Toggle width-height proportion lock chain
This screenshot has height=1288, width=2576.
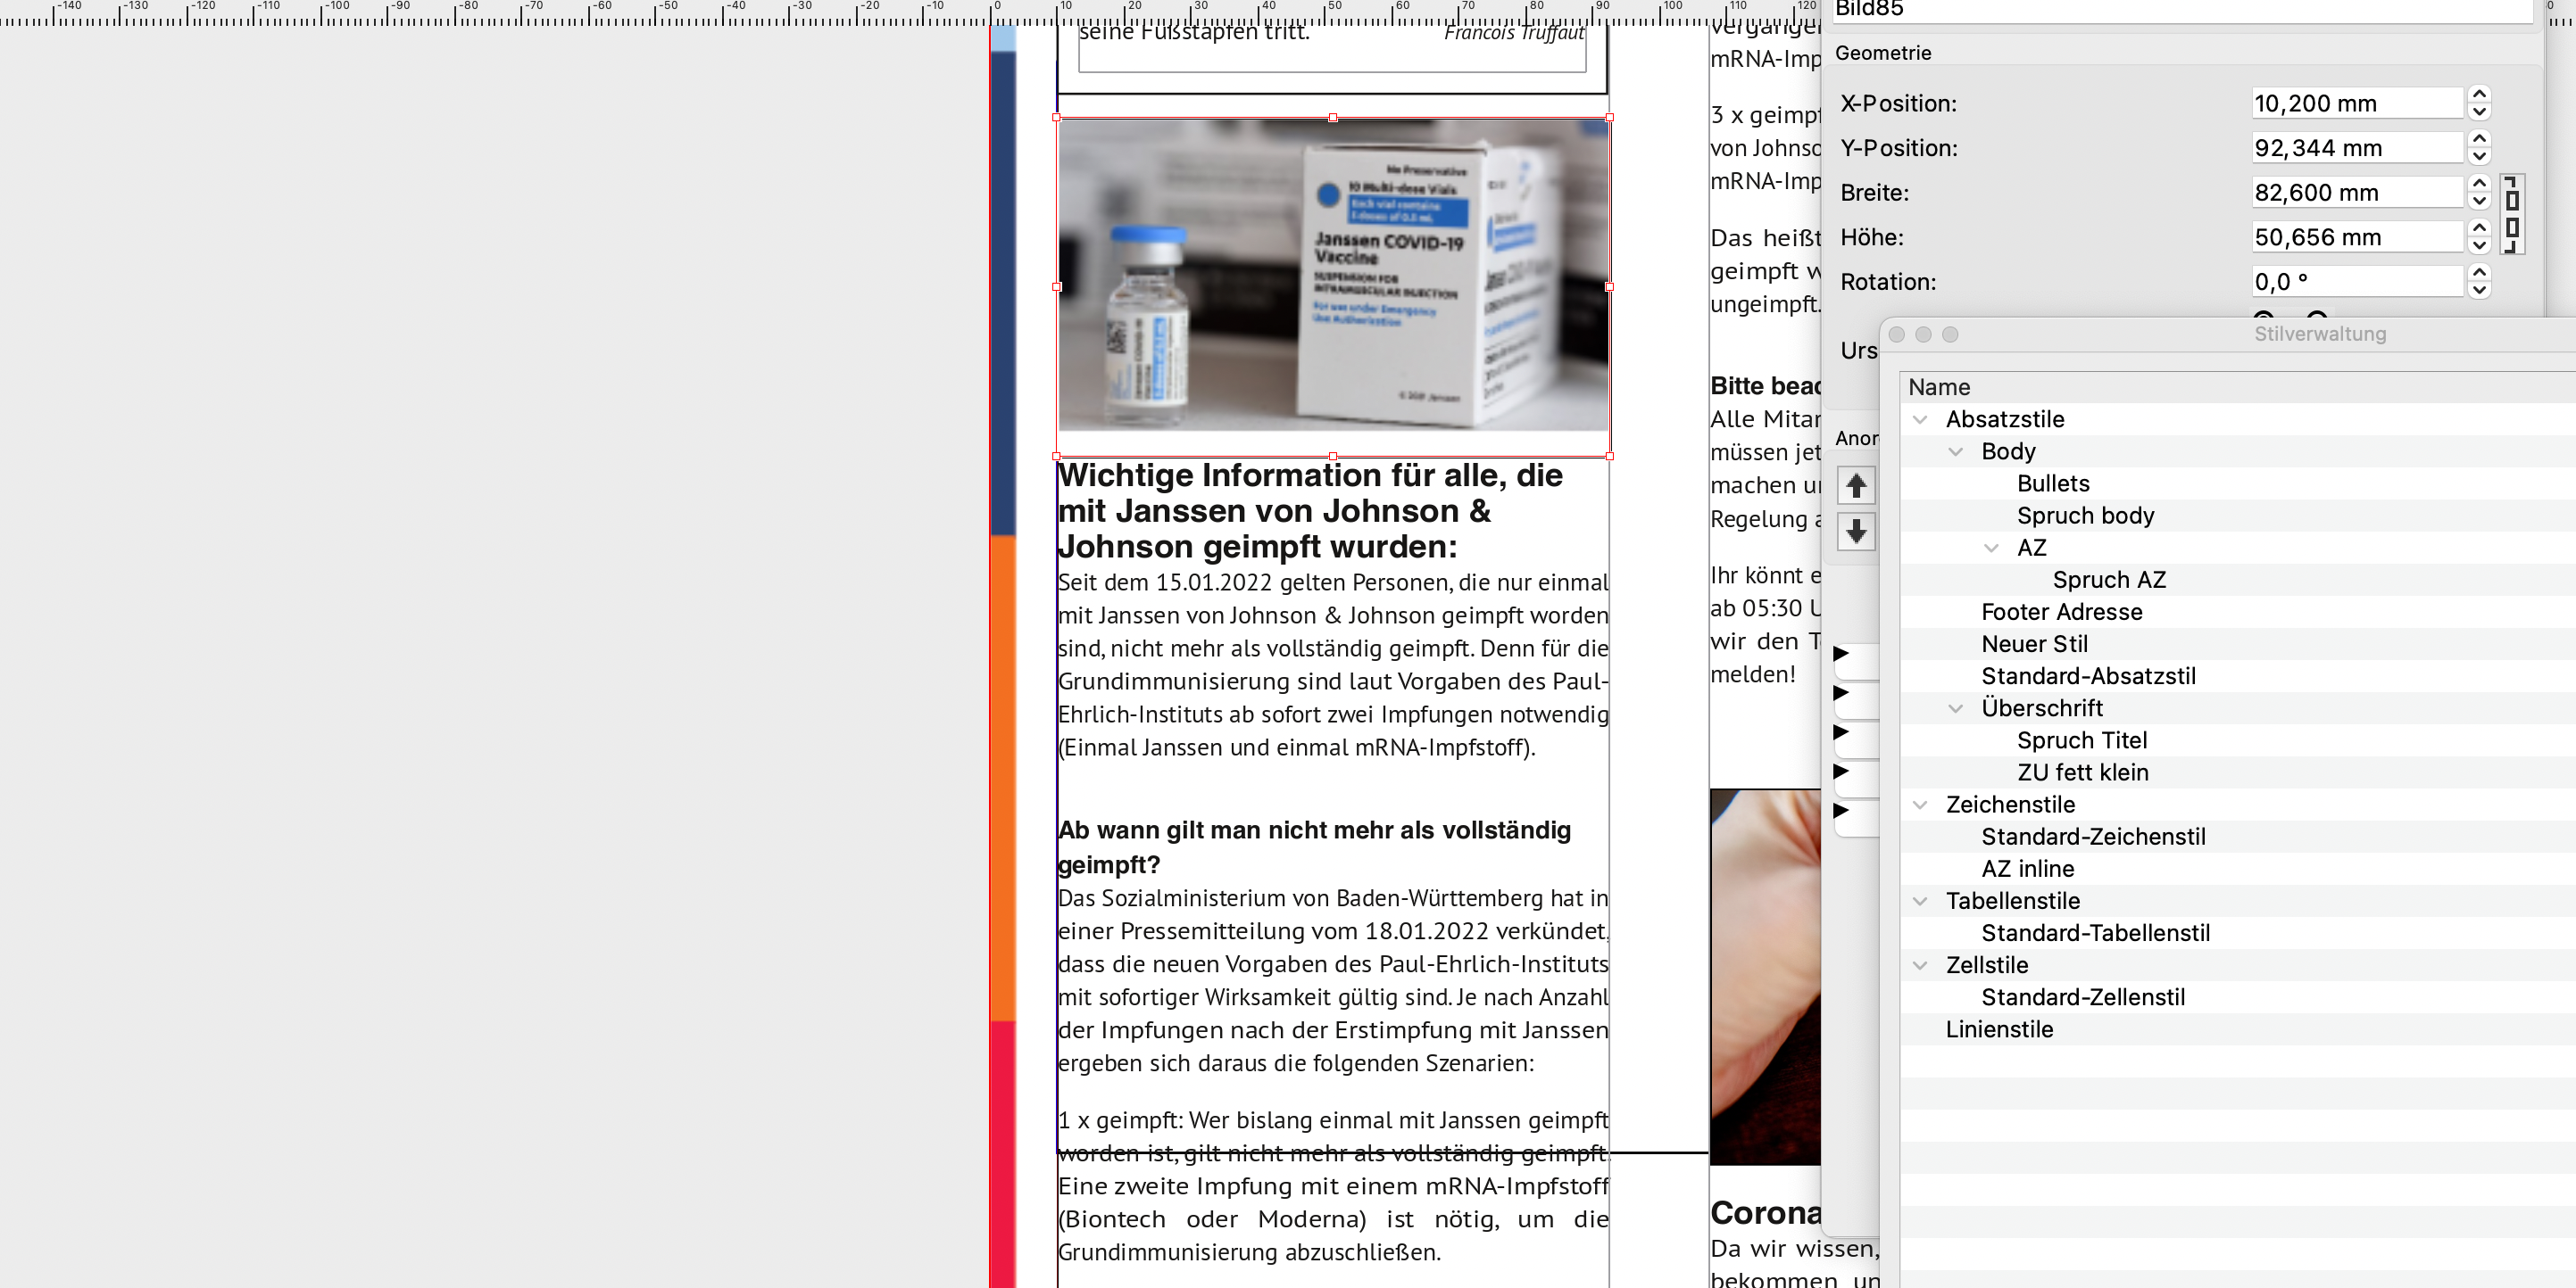2511,214
